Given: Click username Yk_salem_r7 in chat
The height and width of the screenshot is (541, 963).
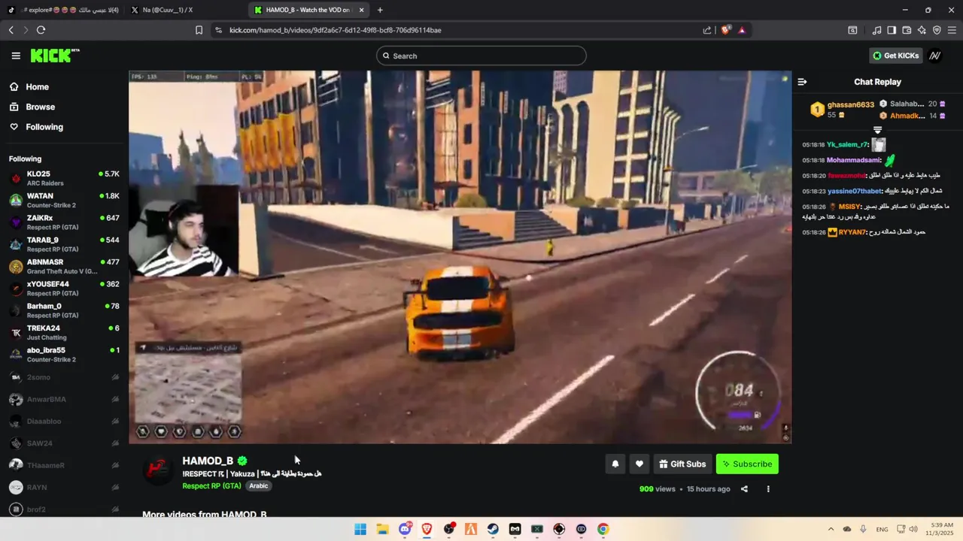Looking at the screenshot, I should click(x=847, y=144).
